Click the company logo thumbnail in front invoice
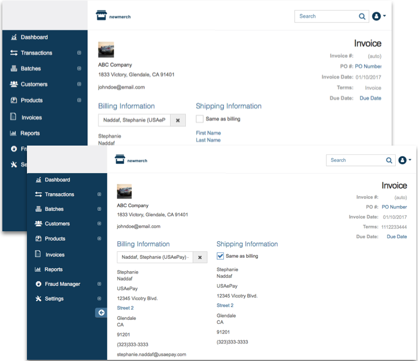This screenshot has width=418, height=361. [x=124, y=191]
